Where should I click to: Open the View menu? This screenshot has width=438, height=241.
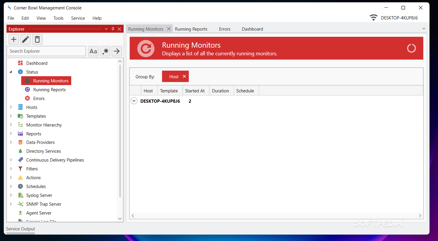tap(41, 18)
